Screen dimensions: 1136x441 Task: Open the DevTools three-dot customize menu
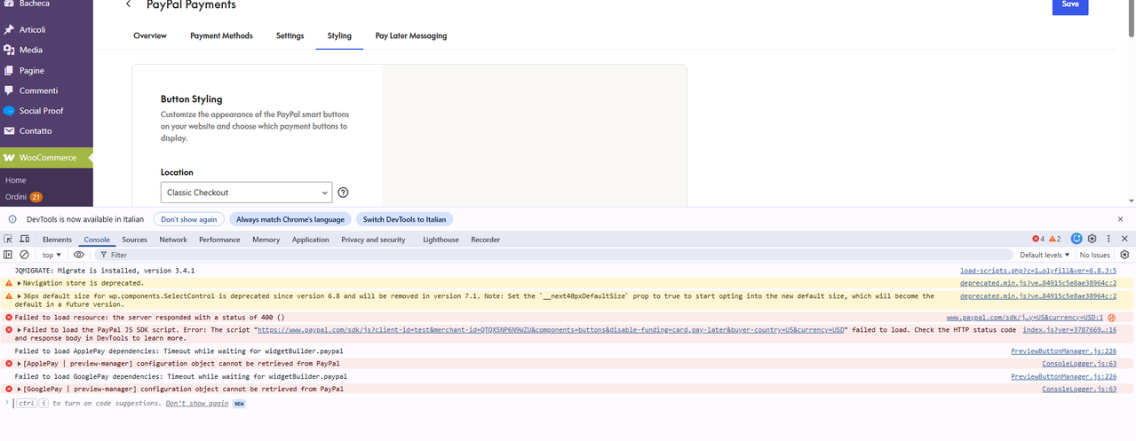click(1108, 239)
